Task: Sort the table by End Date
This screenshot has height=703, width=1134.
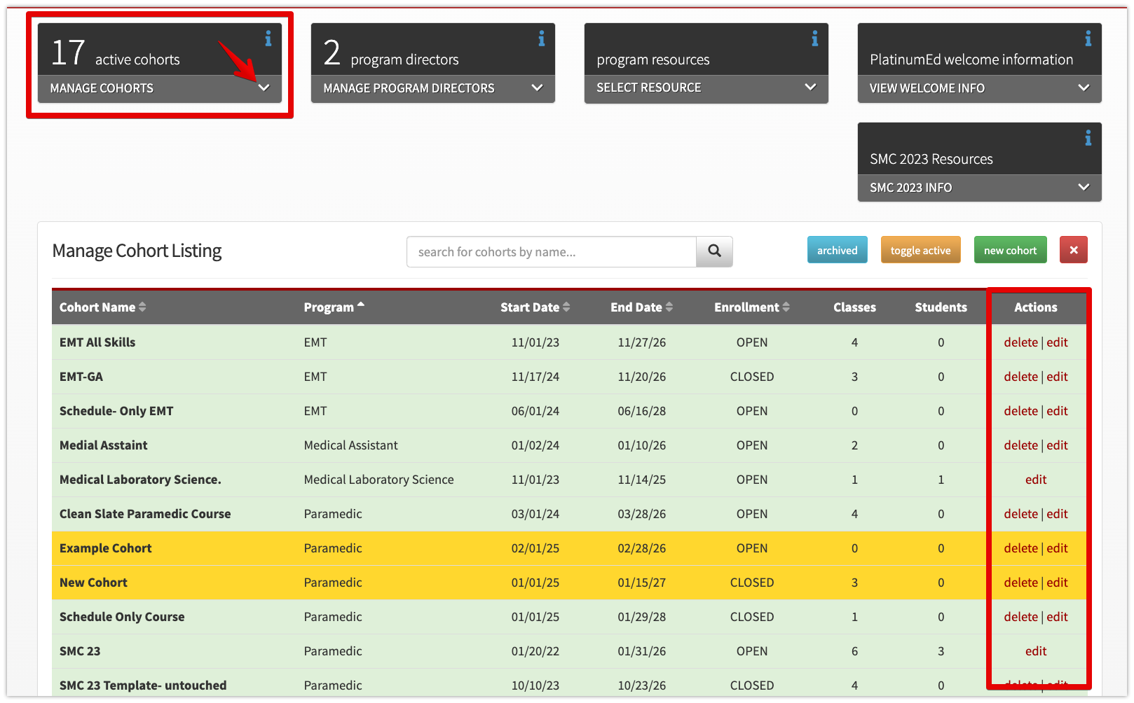Action: coord(641,307)
